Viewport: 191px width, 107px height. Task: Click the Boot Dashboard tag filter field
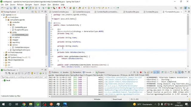pos(24,77)
